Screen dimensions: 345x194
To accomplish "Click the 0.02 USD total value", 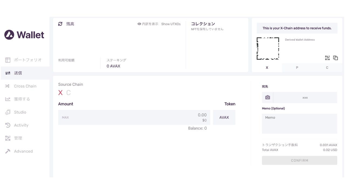I will coord(330,150).
